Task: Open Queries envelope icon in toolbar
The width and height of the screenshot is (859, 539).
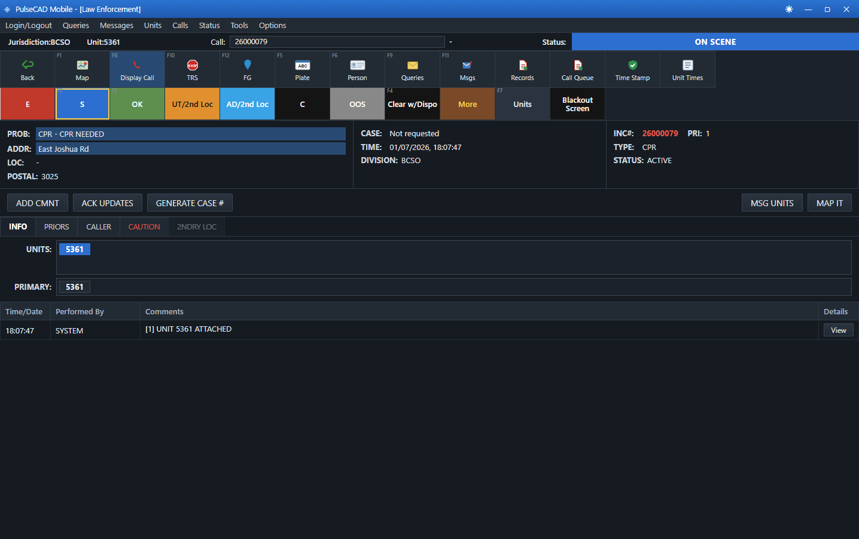Action: pyautogui.click(x=413, y=65)
